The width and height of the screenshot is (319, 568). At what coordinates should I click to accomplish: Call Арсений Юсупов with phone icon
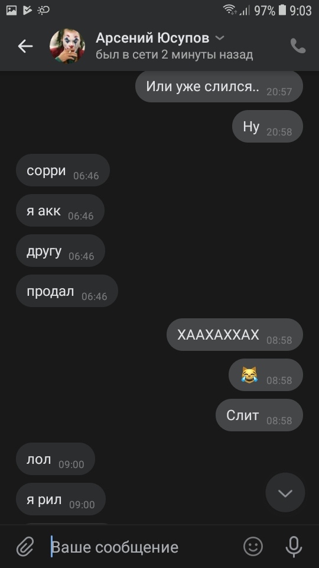tap(298, 46)
